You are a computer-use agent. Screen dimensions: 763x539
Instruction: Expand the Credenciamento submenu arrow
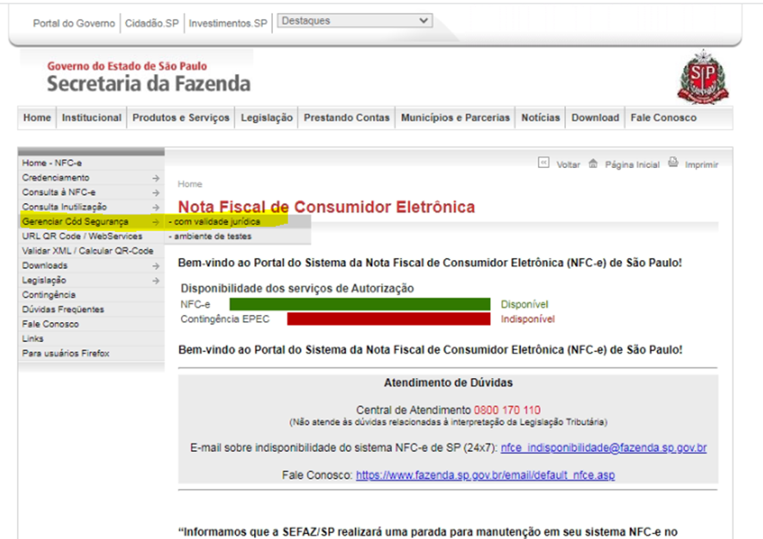click(x=155, y=178)
